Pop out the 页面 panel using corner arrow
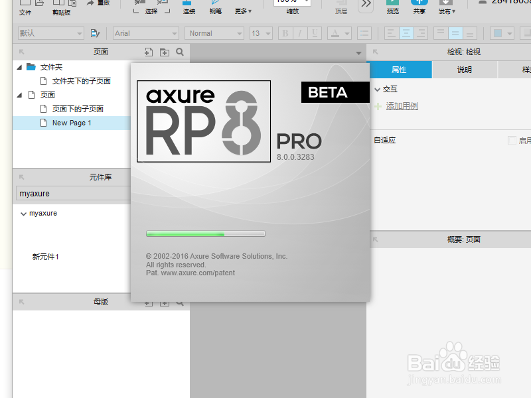The image size is (531, 398). click(x=22, y=52)
